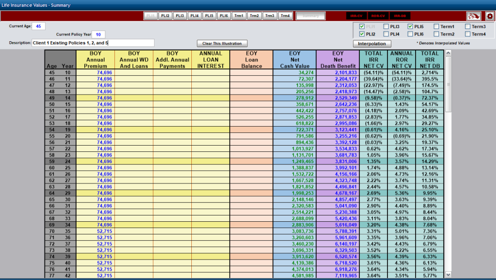The image size is (496, 280).
Task: Click the 5,616,049 death benefit cell
Action: (338, 225)
